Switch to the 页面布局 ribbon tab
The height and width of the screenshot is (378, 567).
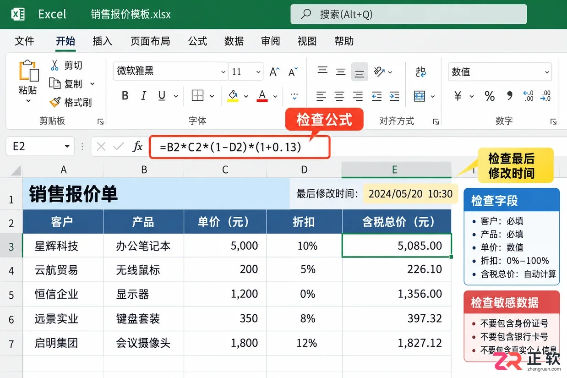coord(150,41)
